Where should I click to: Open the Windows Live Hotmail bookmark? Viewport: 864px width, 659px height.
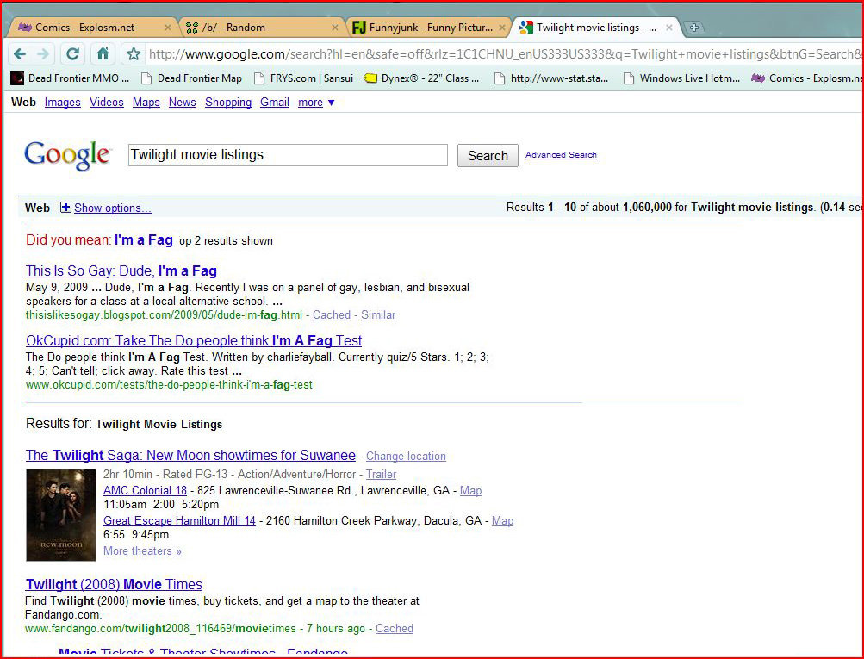coord(681,78)
